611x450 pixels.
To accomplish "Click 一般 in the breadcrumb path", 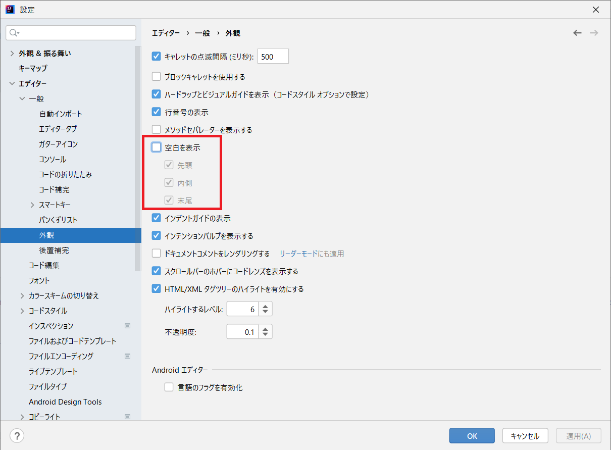I will [x=202, y=33].
